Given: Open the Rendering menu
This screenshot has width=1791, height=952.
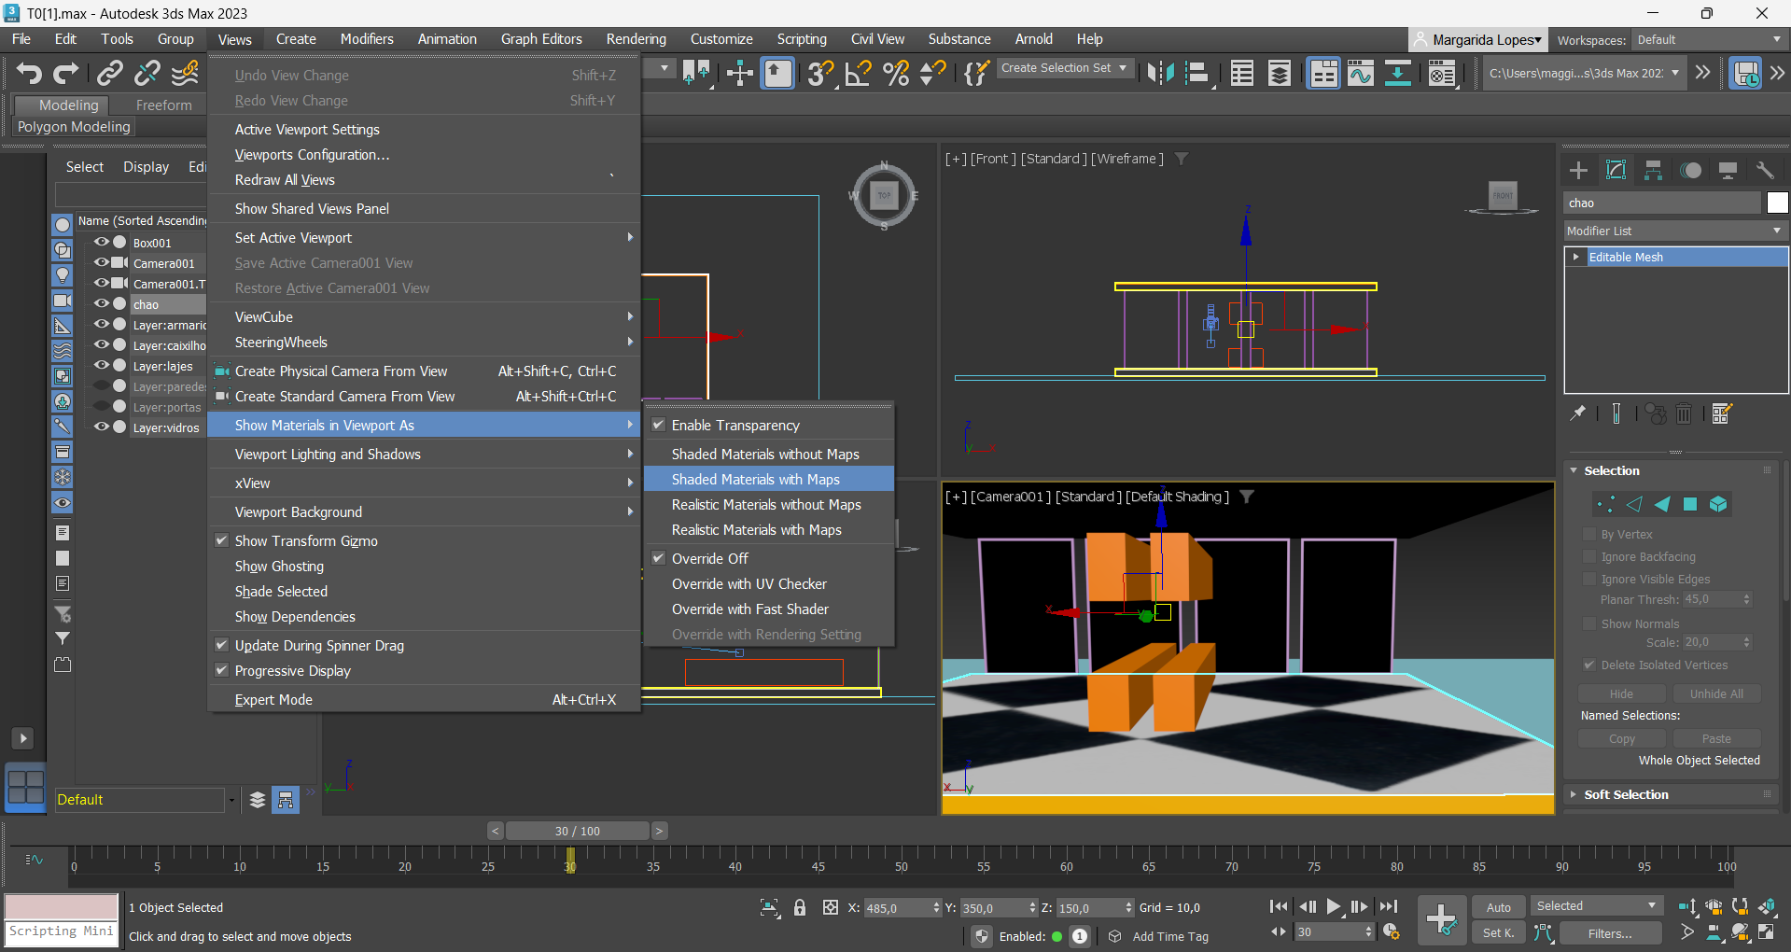Looking at the screenshot, I should tap(636, 39).
